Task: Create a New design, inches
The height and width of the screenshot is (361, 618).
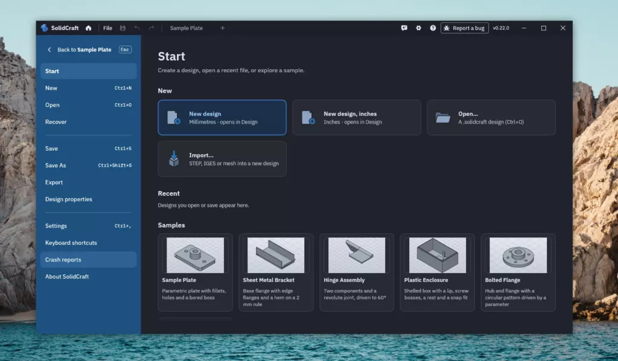Action: (x=357, y=118)
